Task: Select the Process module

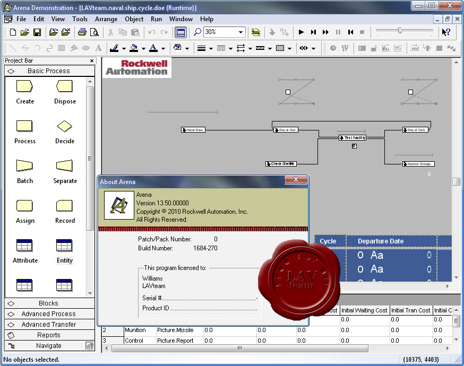Action: point(25,132)
